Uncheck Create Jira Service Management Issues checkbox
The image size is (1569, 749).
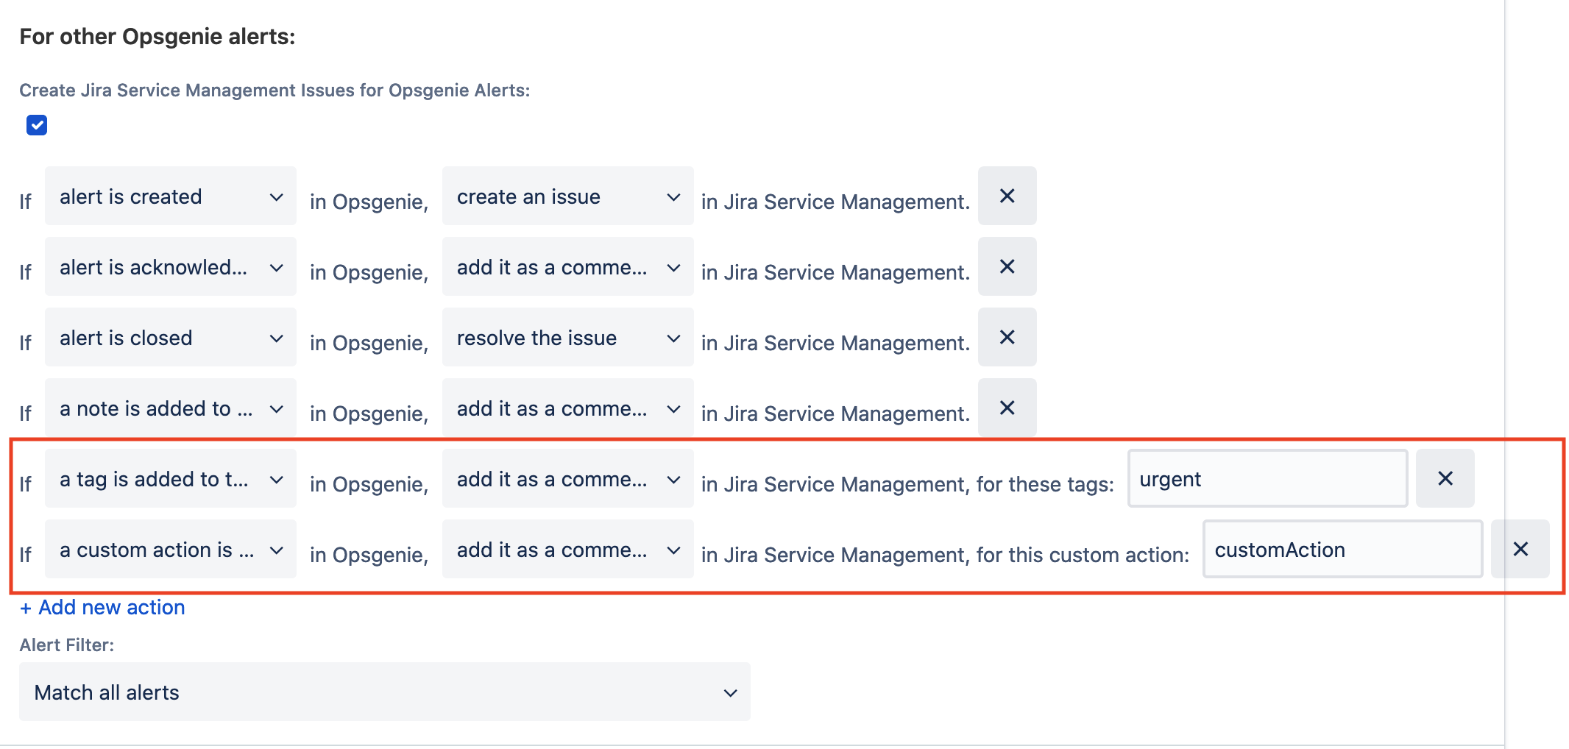tap(37, 125)
